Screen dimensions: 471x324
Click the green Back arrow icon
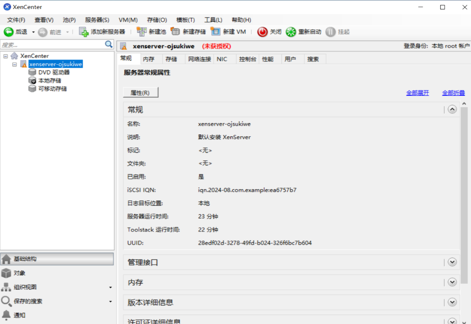(8, 32)
